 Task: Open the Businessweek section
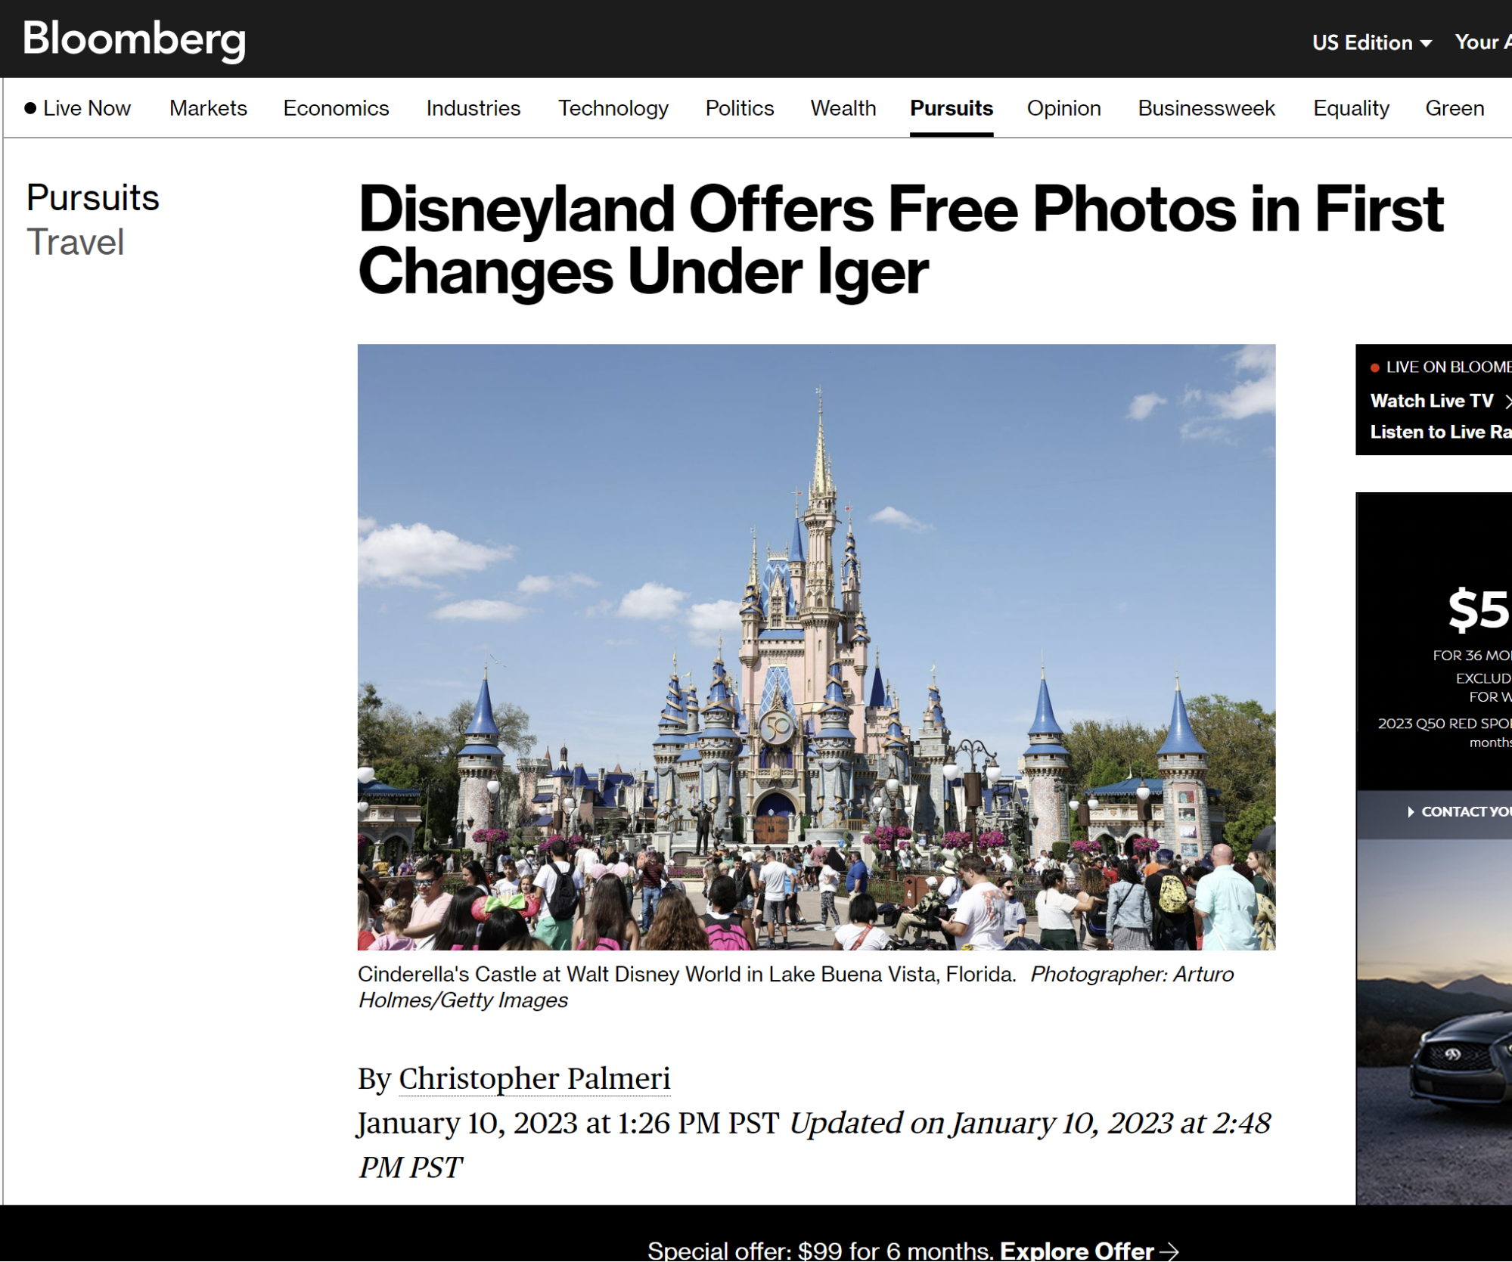click(1206, 108)
